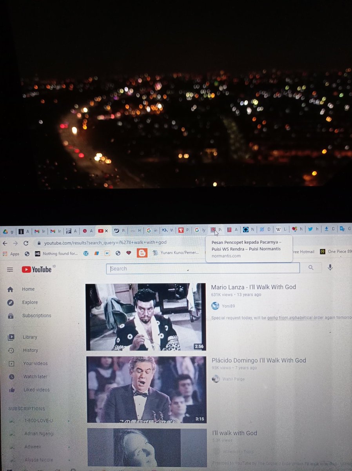Open the YouTube hamburger guide menu

[10, 270]
